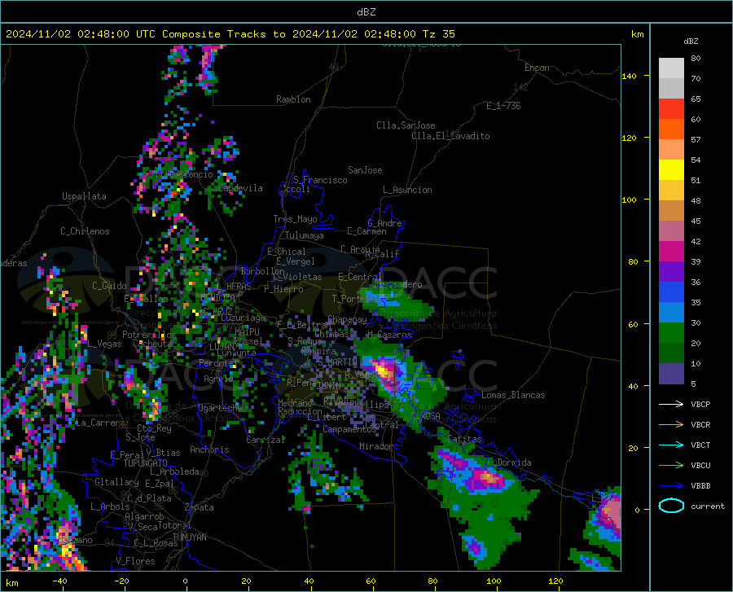Select the blue 35 dBZ color swatch
Screen dimensions: 733x592
click(671, 292)
